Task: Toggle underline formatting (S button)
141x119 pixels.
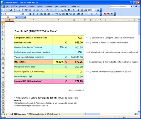Action: [37, 14]
